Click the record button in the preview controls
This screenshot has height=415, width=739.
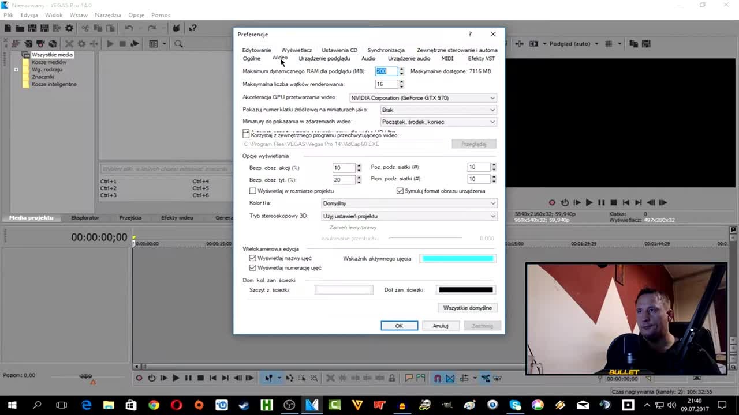point(552,202)
